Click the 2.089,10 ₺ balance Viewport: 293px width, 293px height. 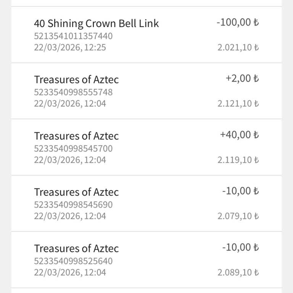coord(238,272)
